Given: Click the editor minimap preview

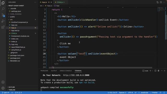Looking at the screenshot, I should click(161, 9).
